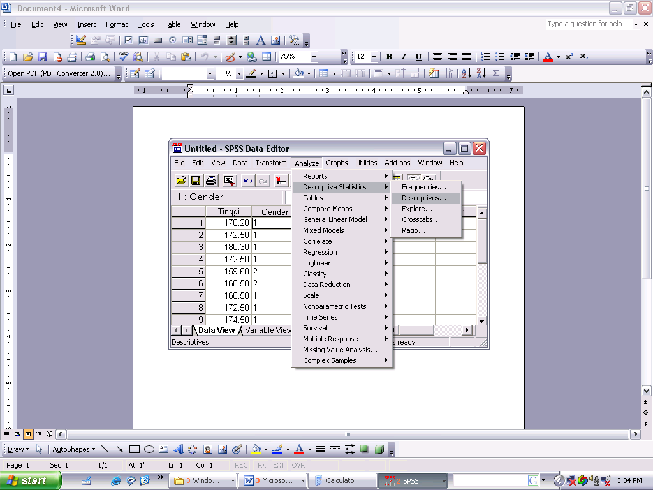Image resolution: width=653 pixels, height=490 pixels.
Task: Create a new blank document
Action: point(13,57)
